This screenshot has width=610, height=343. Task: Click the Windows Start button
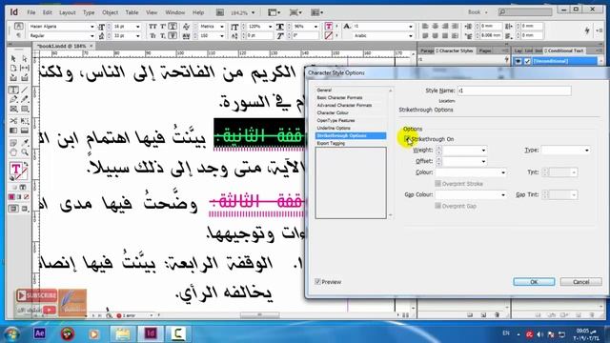coord(12,333)
